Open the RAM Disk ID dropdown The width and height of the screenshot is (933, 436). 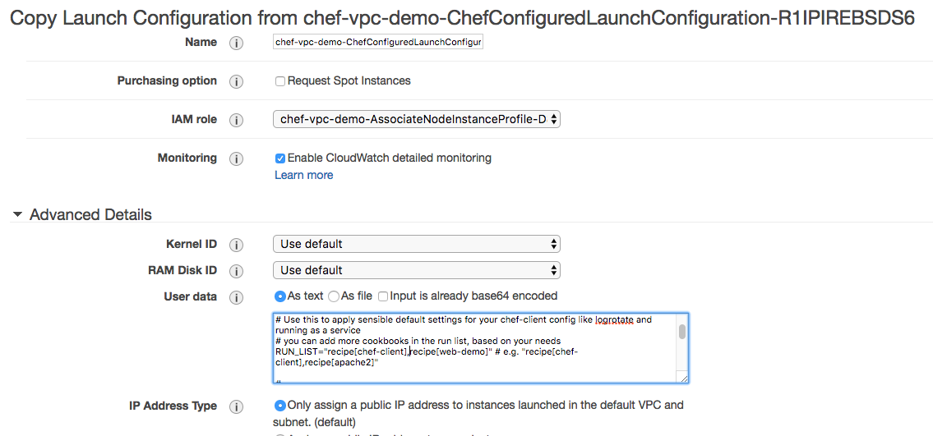[x=417, y=270]
